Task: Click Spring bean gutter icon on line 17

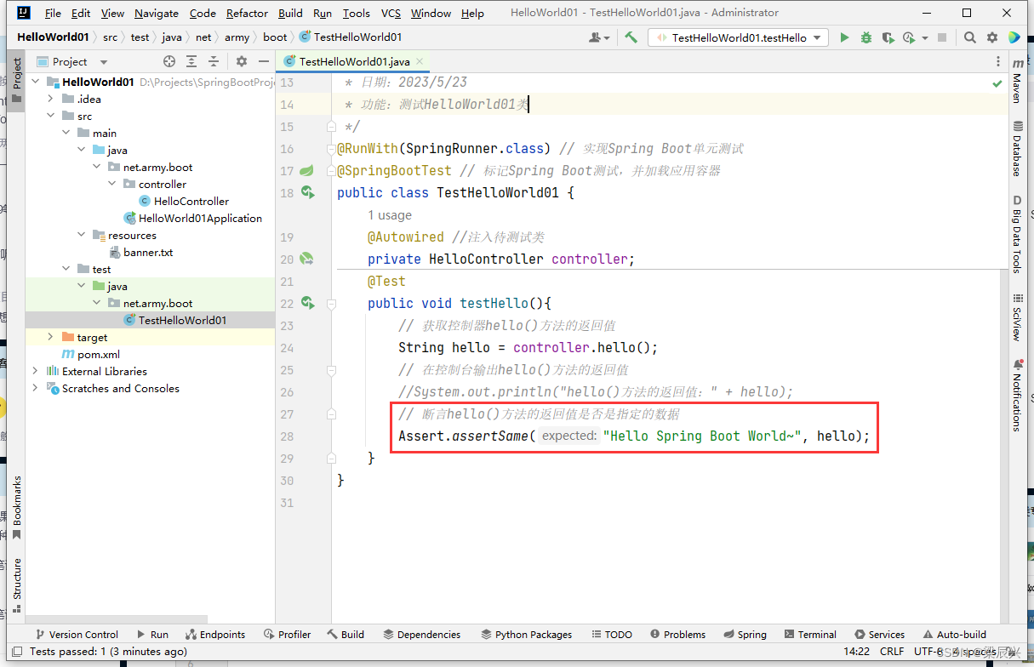Action: tap(307, 171)
